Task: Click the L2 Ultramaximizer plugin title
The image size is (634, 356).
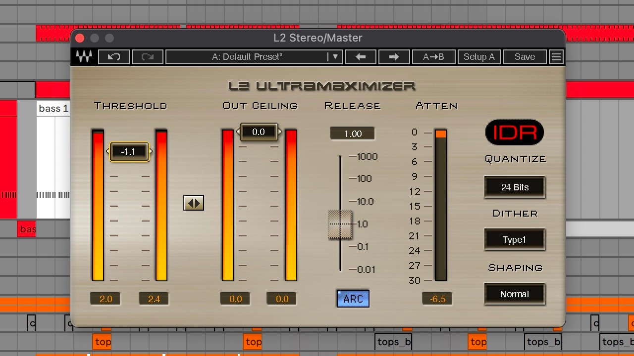Action: pyautogui.click(x=322, y=86)
